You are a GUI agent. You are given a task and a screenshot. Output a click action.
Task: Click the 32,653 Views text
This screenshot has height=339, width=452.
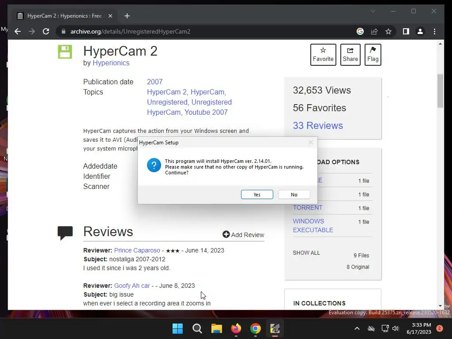pos(322,90)
